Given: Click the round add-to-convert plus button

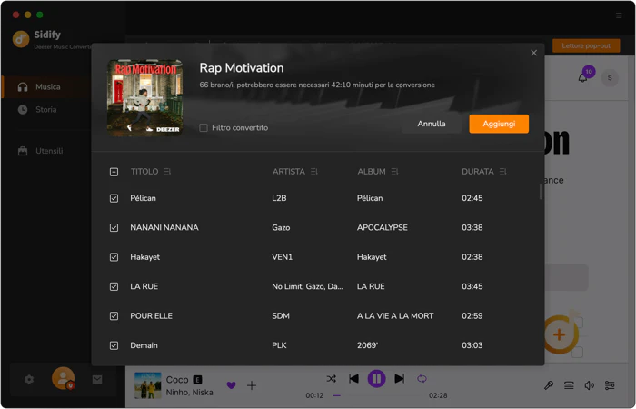Looking at the screenshot, I should [560, 334].
